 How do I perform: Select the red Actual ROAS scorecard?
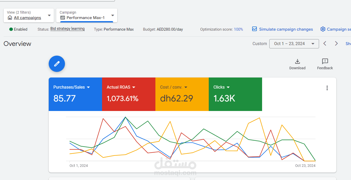129,94
